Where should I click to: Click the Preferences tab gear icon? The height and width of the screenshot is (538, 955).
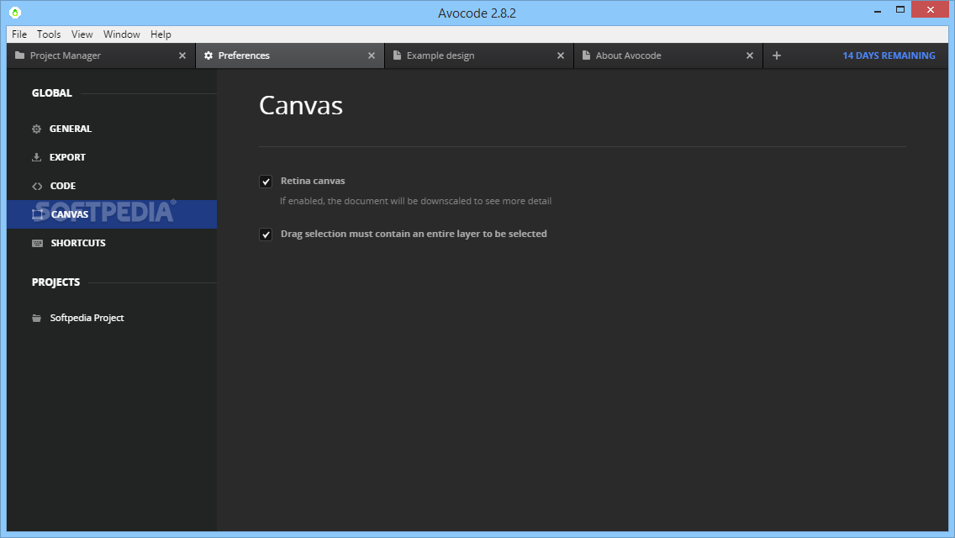tap(208, 55)
